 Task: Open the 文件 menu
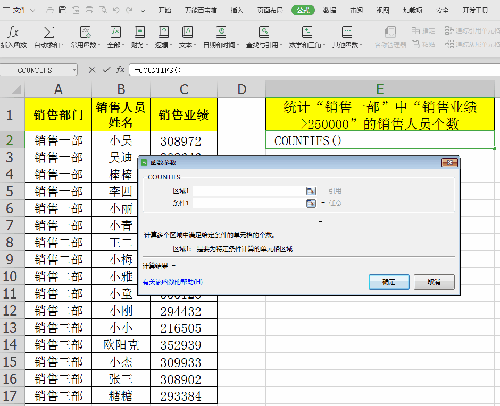click(x=19, y=10)
